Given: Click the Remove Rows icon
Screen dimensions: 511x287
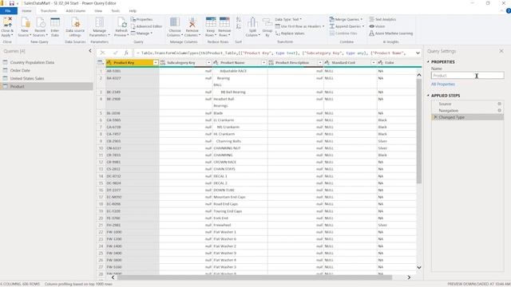Looking at the screenshot, I should pyautogui.click(x=224, y=22).
